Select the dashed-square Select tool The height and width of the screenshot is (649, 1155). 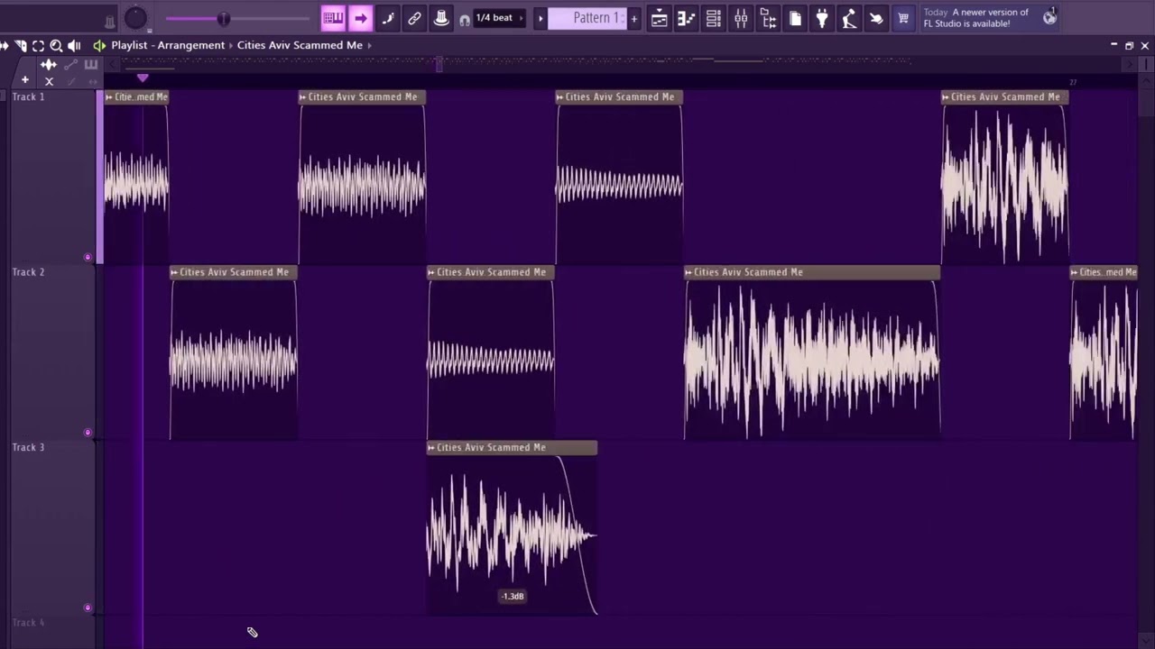click(x=38, y=45)
